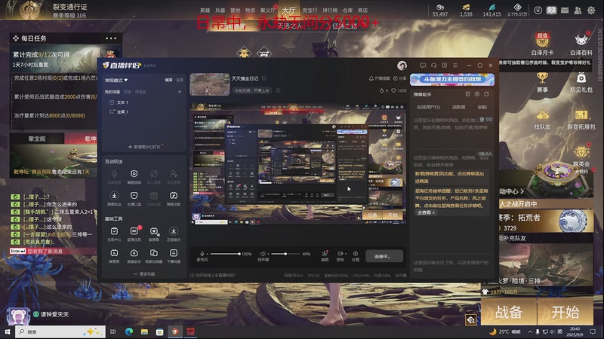The width and height of the screenshot is (604, 339).
Task: Expand 更多功能 more functions
Action: pyautogui.click(x=144, y=274)
